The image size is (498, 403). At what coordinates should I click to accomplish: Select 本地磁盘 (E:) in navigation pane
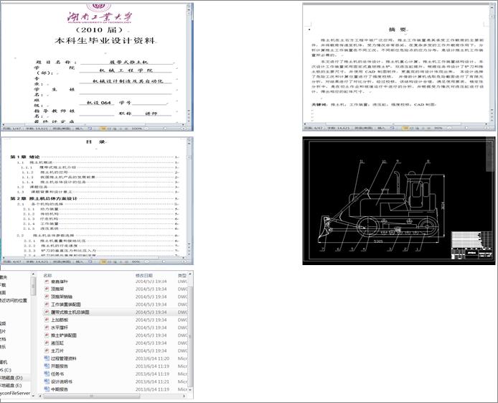[11, 385]
